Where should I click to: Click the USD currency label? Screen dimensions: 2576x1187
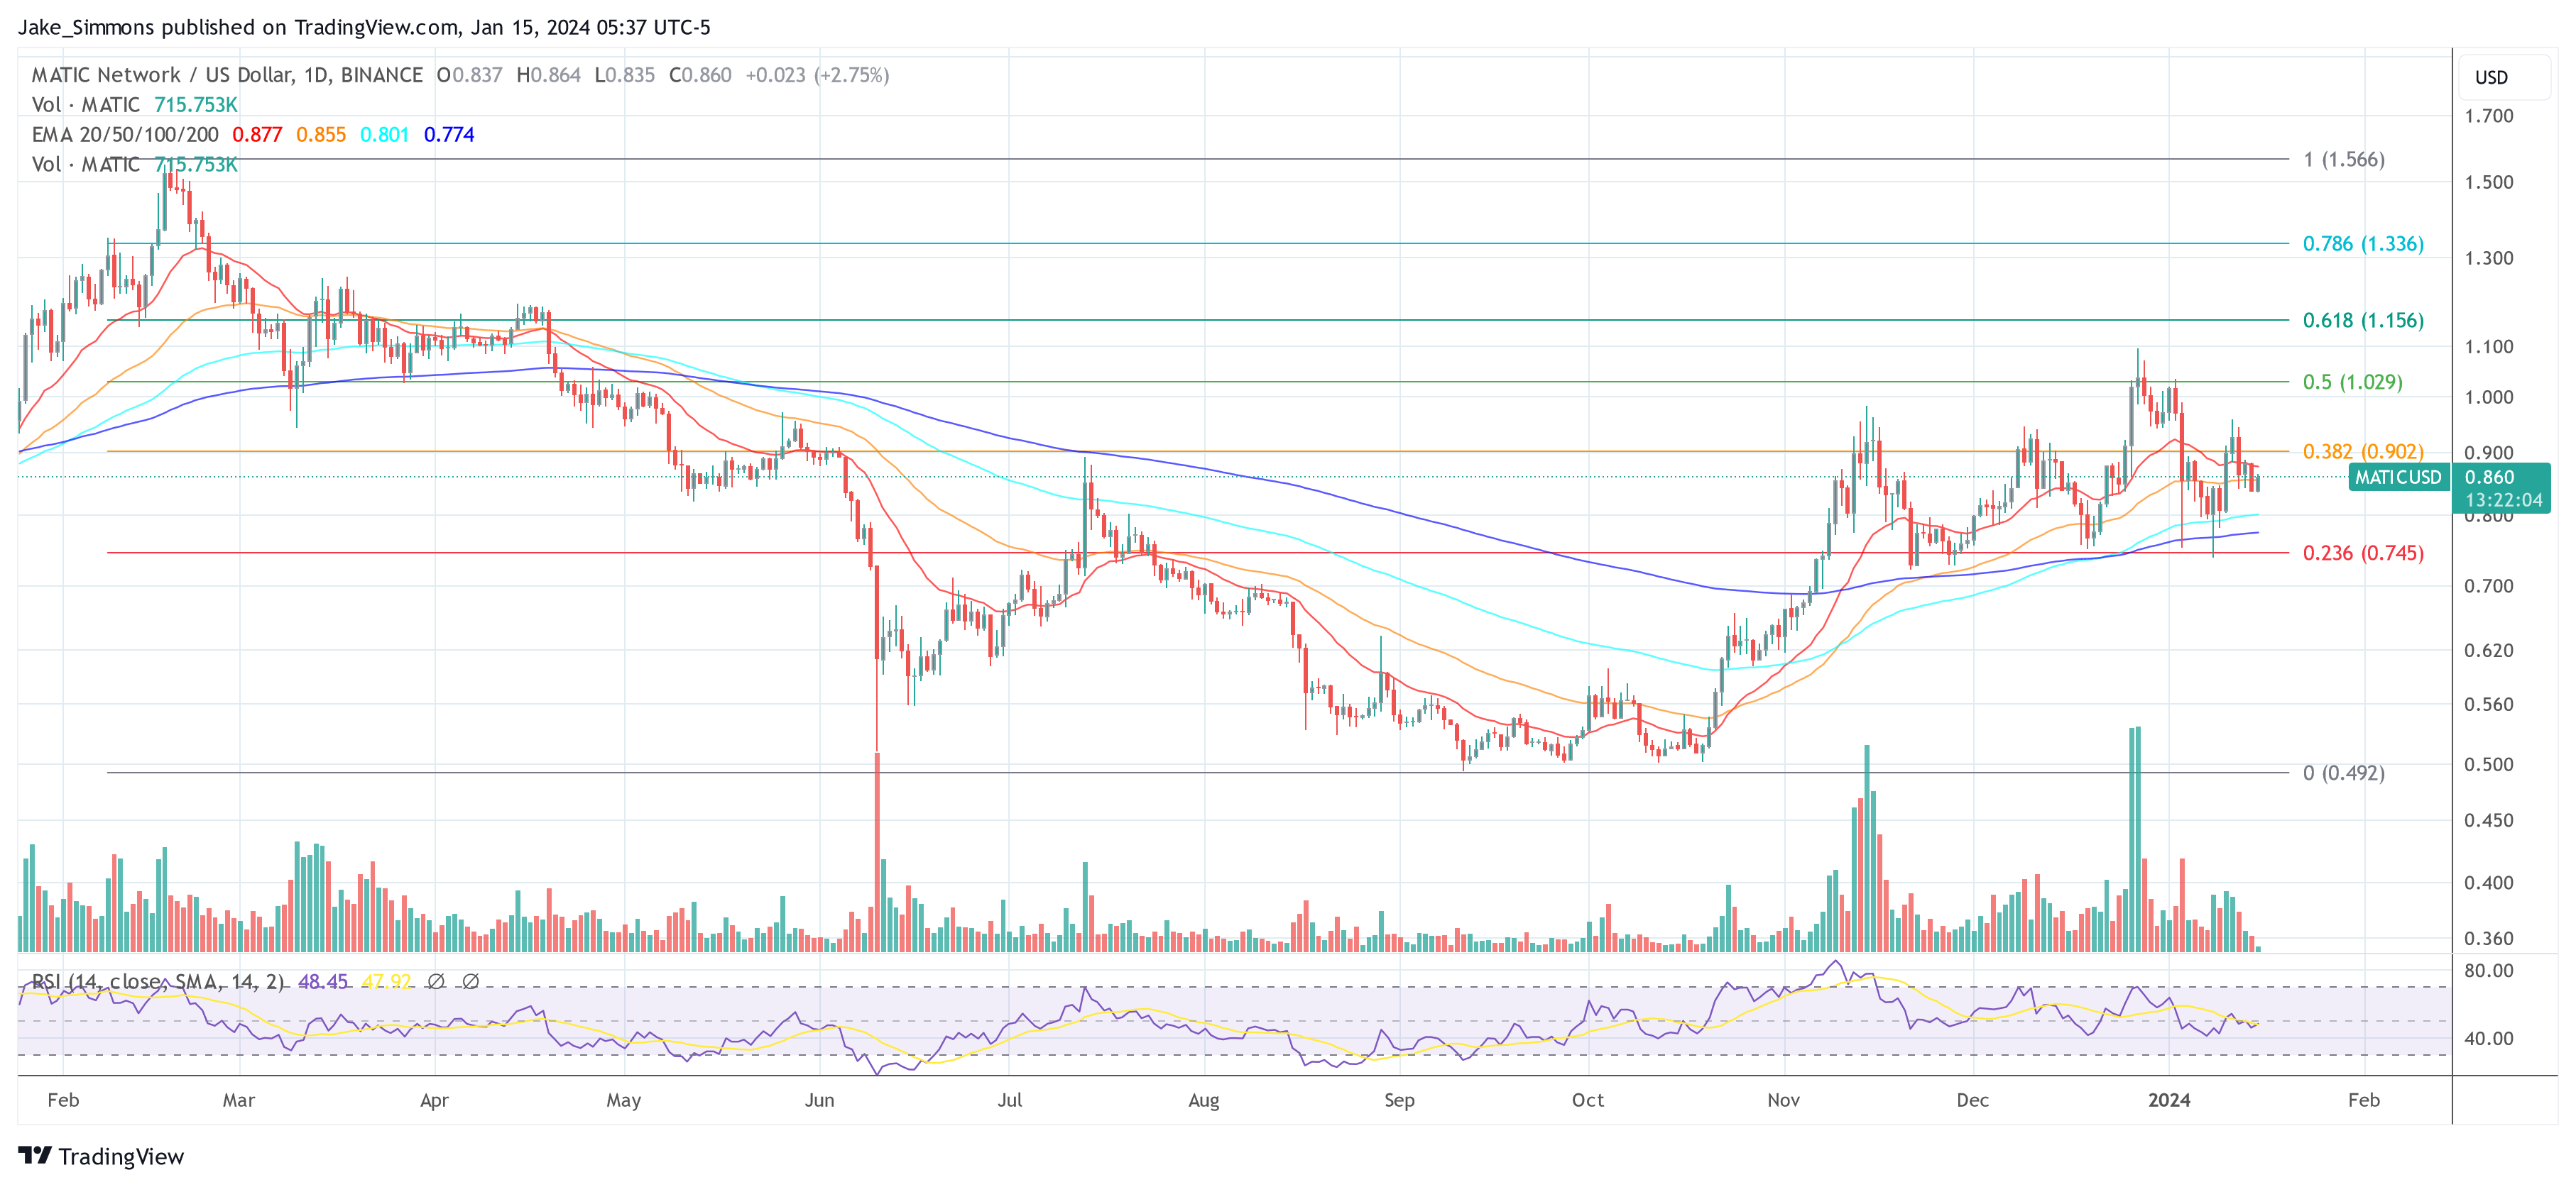(x=2491, y=77)
